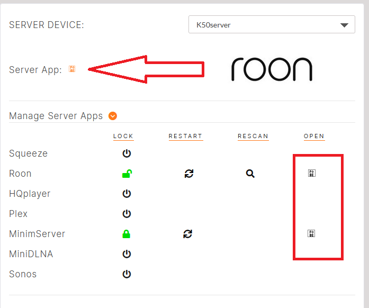Click the Roon rescan magnifier icon

pos(250,173)
